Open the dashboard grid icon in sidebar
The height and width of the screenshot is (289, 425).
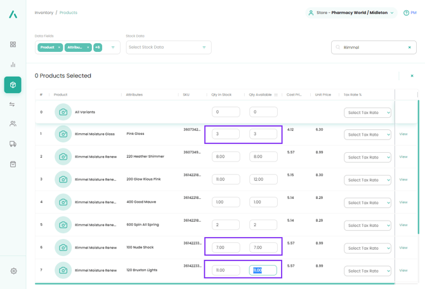coord(13,44)
